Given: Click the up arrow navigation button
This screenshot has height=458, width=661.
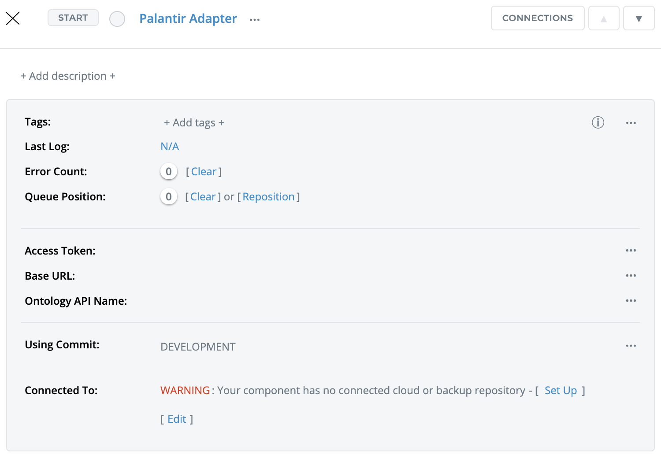Looking at the screenshot, I should (604, 18).
